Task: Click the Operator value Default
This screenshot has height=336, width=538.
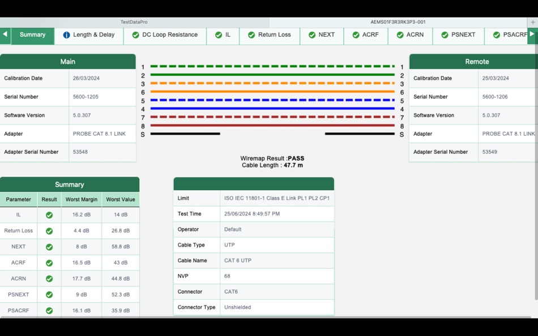Action: coord(233,229)
